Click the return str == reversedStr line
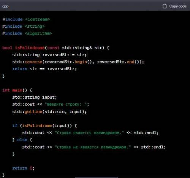 (x=44, y=69)
